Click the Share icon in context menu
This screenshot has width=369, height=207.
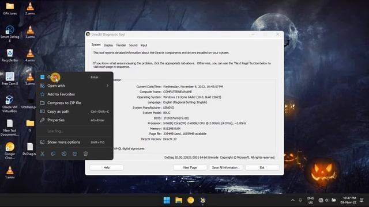pos(75,154)
